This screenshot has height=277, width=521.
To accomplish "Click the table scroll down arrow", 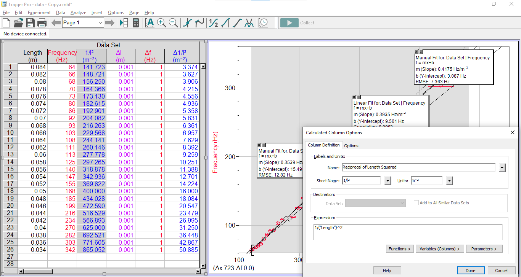I will click(203, 266).
